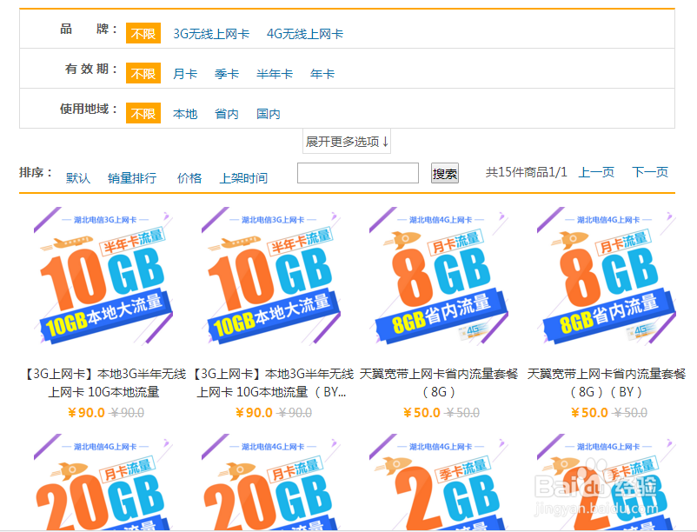Click the 共15件商品1/1 page count text
Screen dimensions: 697x532
[527, 172]
